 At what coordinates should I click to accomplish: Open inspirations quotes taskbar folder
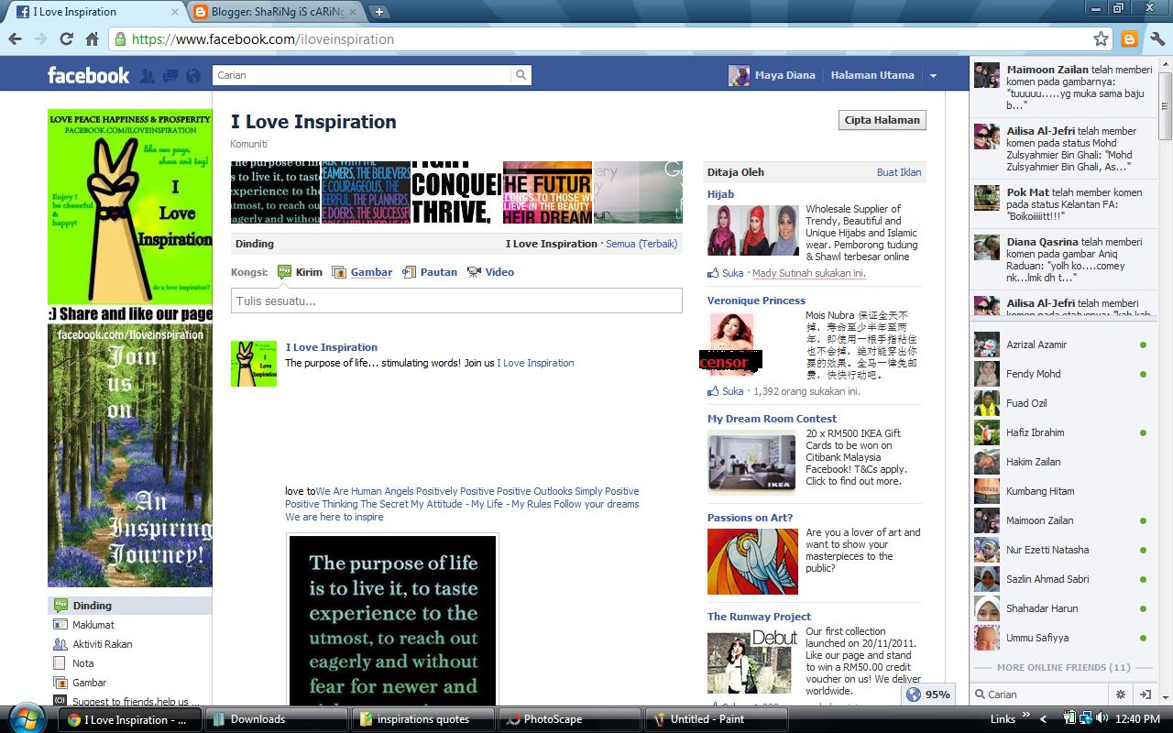(422, 719)
